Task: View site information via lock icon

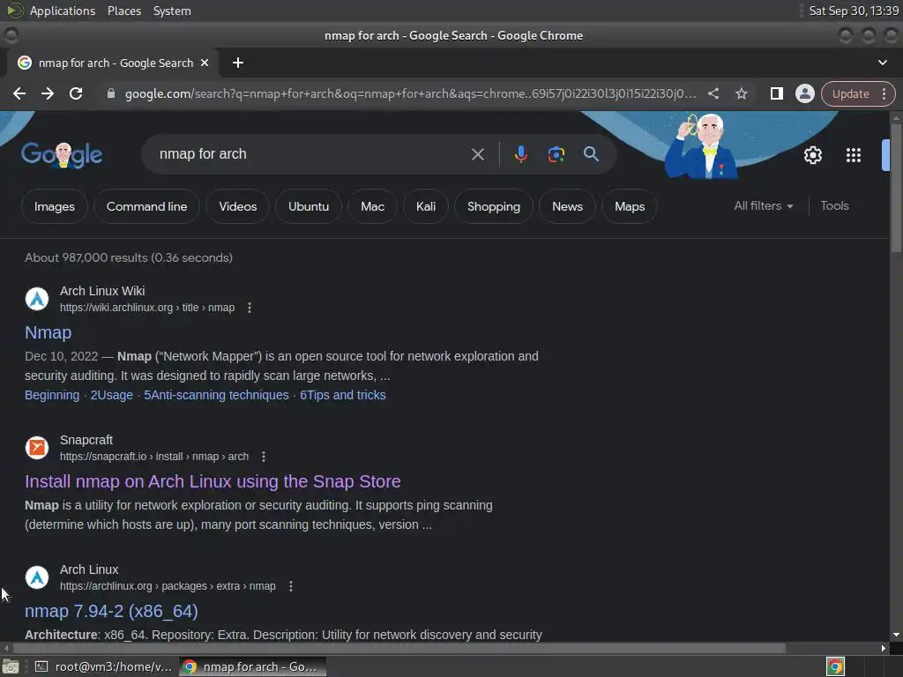Action: [110, 93]
